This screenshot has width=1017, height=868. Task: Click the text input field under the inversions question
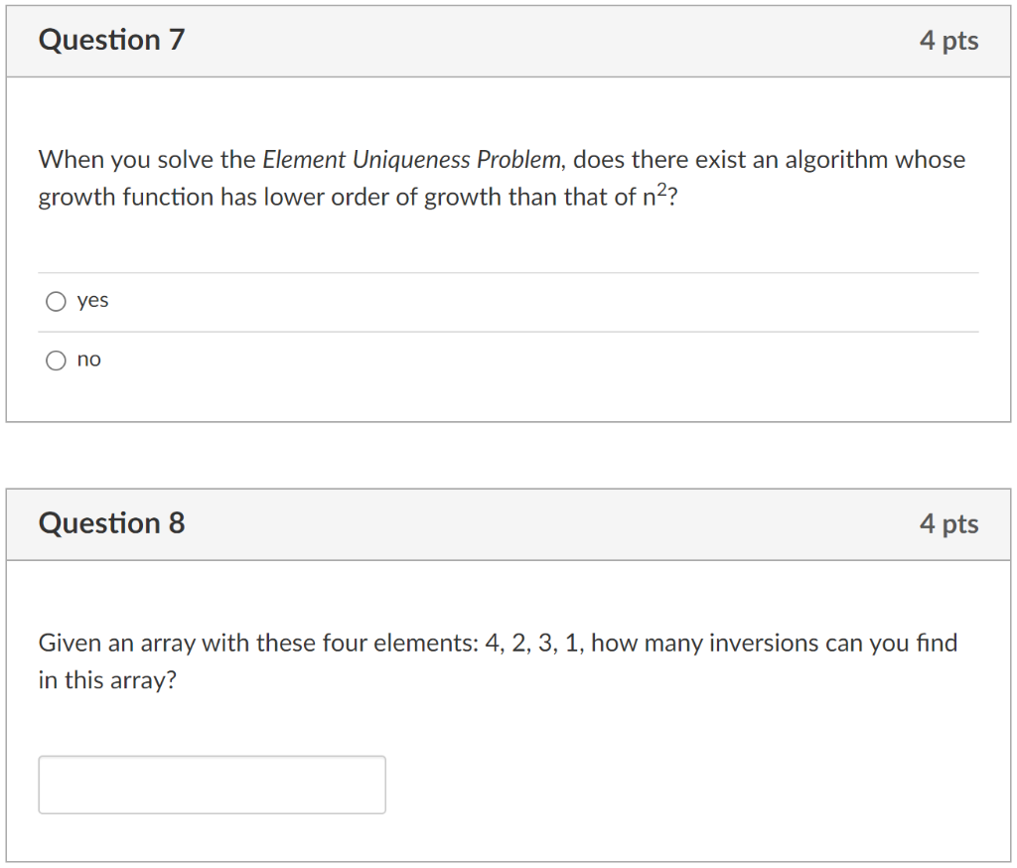[x=212, y=784]
